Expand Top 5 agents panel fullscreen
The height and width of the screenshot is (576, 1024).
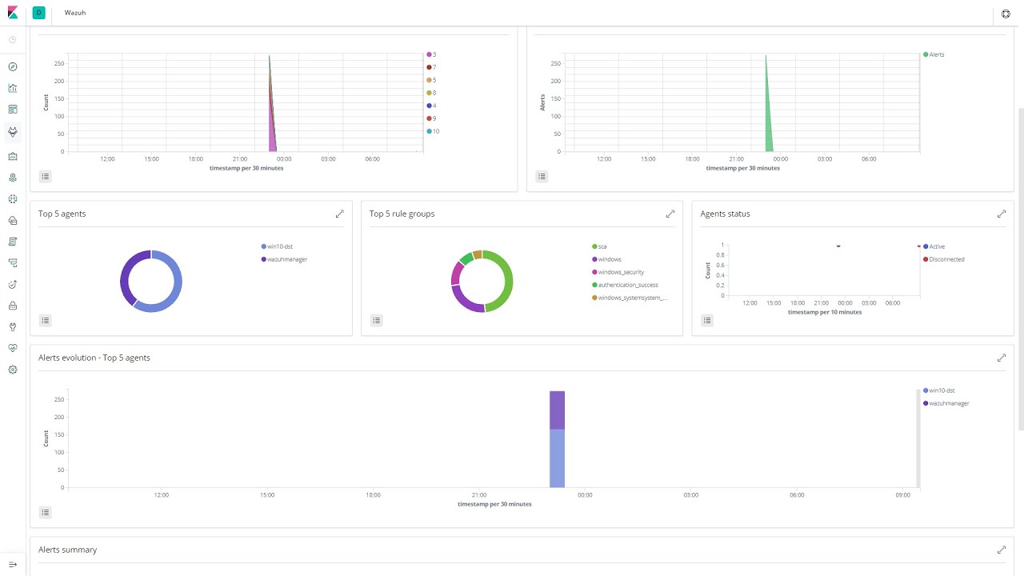339,214
